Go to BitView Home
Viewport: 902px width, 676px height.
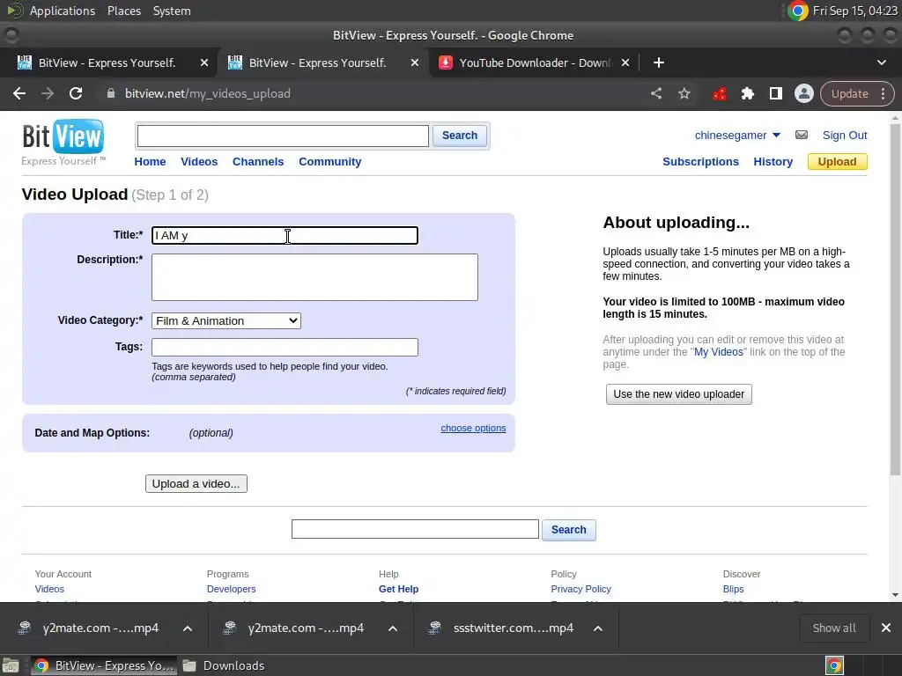pos(150,162)
